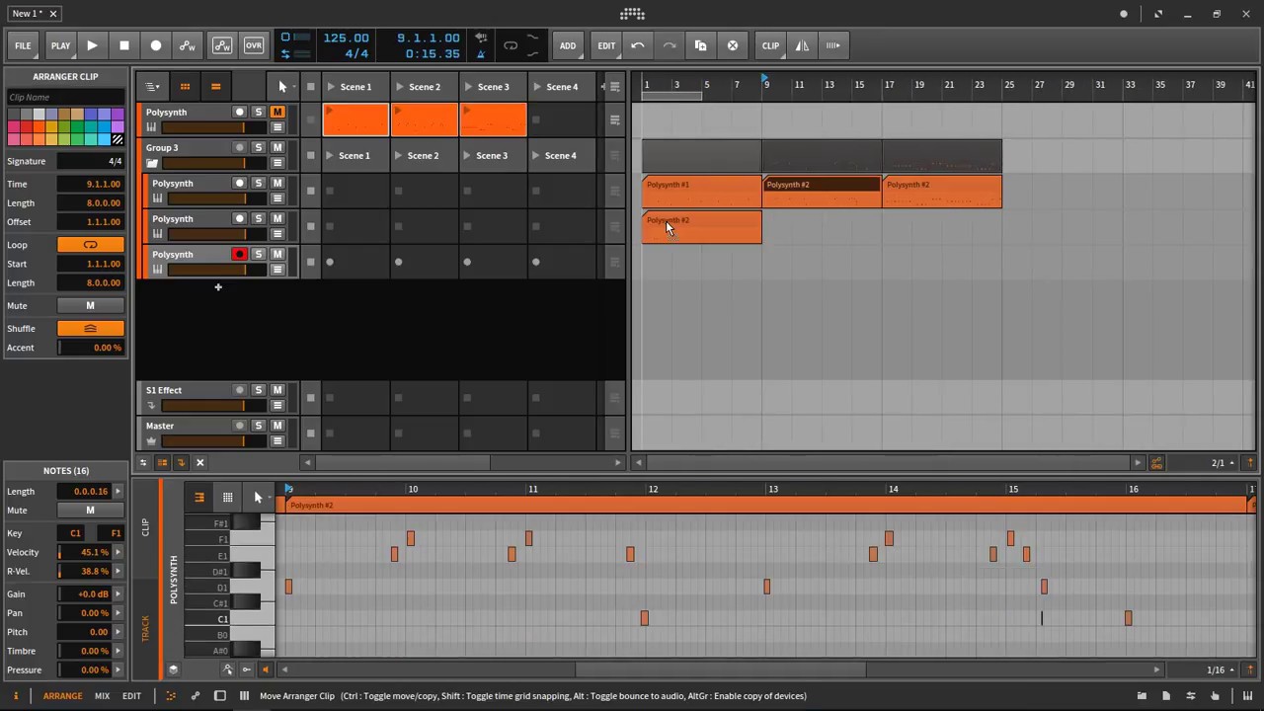Select the TRACK vertical tab in editor

[x=145, y=627]
